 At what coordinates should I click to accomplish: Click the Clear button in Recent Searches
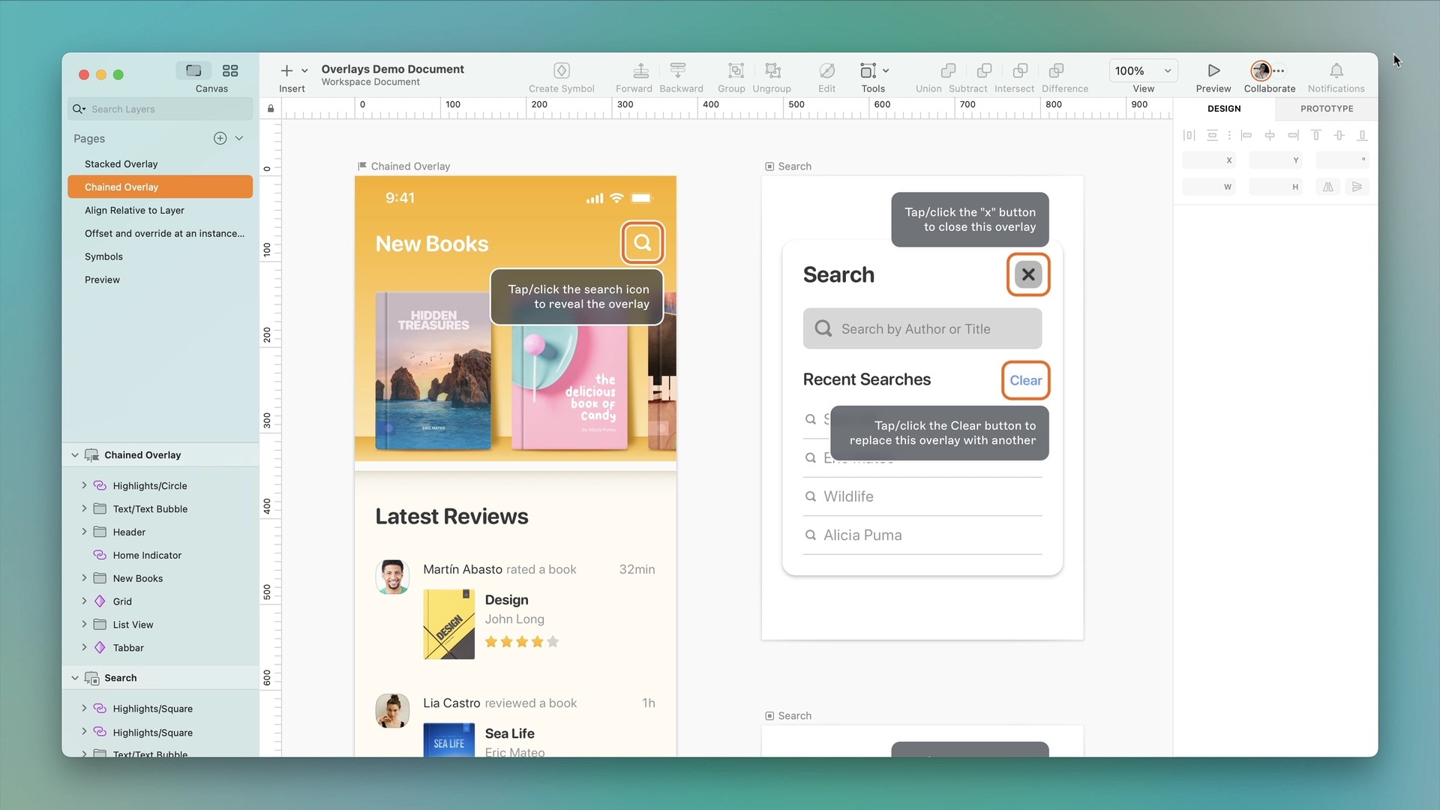1025,379
